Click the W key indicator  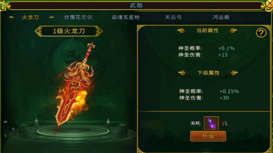tap(5, 122)
